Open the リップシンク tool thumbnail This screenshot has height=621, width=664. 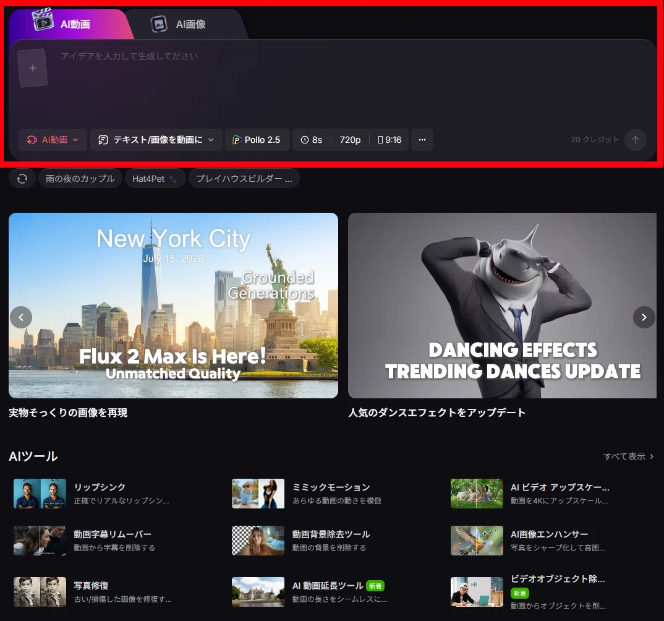click(x=40, y=494)
